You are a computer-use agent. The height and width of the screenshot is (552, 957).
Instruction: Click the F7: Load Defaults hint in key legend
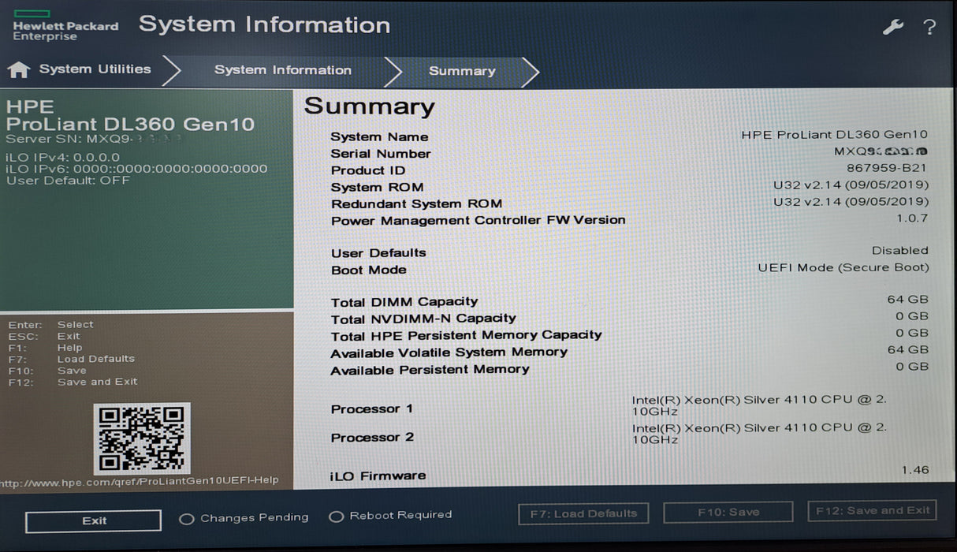[72, 359]
